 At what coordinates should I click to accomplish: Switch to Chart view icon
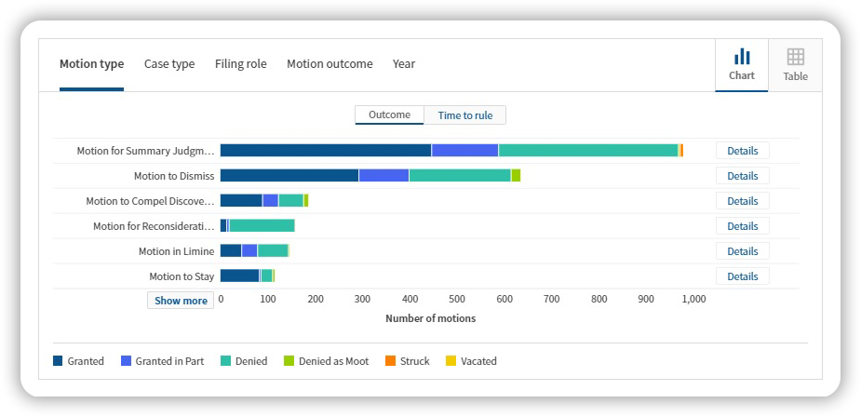pos(741,65)
